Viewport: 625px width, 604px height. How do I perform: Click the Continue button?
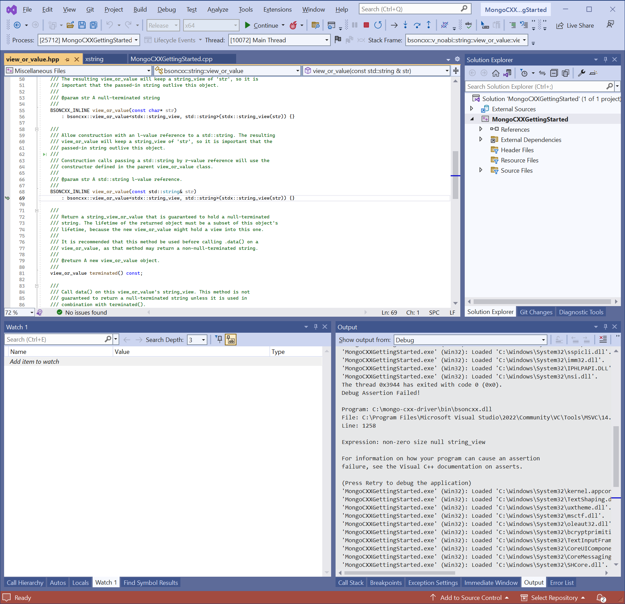click(262, 25)
